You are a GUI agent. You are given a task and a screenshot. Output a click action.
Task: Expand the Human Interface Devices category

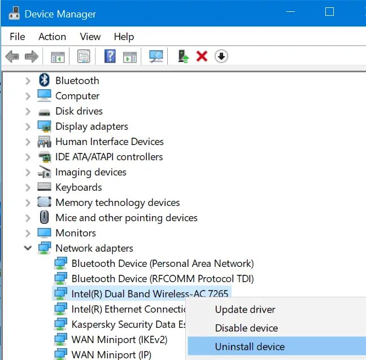point(28,142)
